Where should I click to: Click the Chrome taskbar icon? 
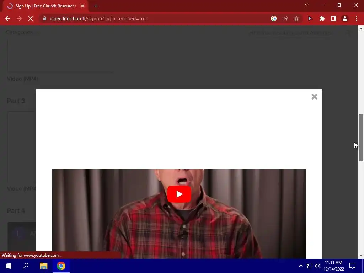pyautogui.click(x=61, y=266)
